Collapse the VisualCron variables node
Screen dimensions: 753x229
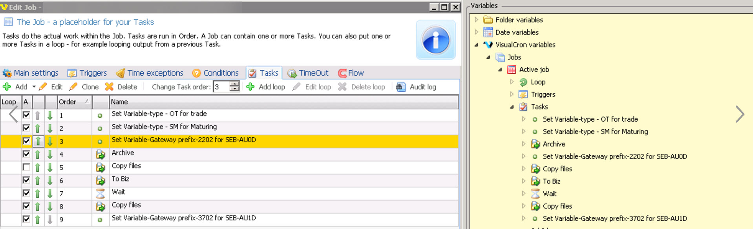[x=476, y=45]
